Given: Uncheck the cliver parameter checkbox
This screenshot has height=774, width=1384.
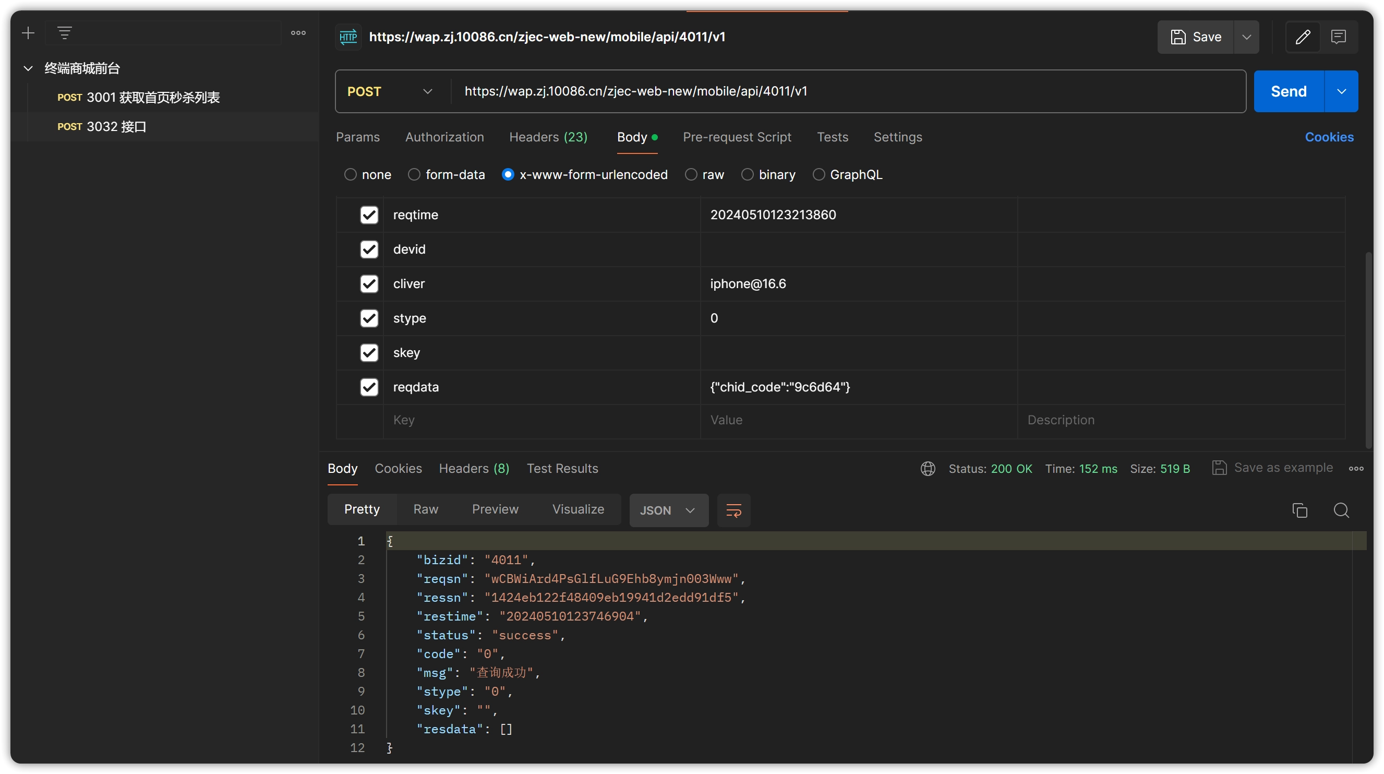Looking at the screenshot, I should coord(369,284).
